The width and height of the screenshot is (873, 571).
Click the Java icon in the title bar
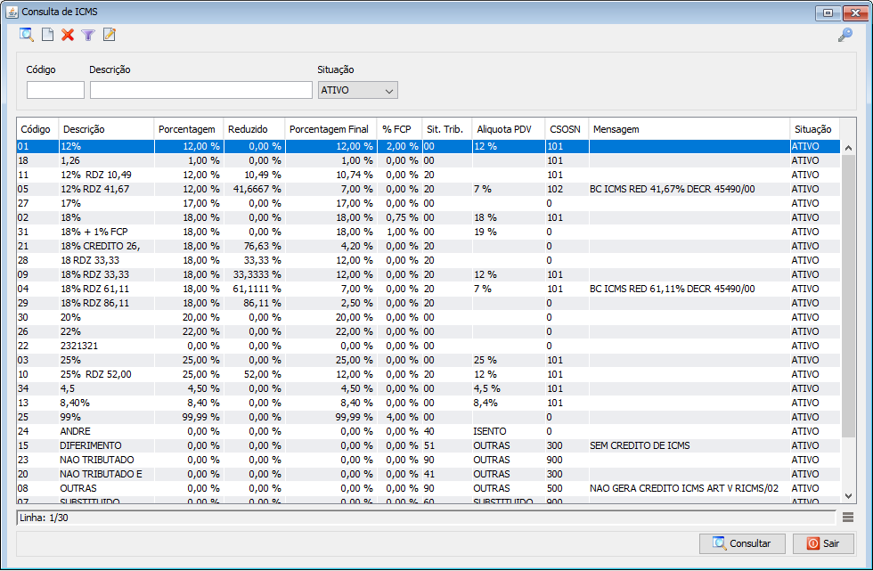click(x=12, y=12)
